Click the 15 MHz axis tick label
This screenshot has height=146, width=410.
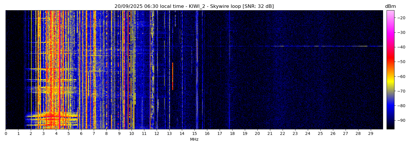click(x=194, y=134)
